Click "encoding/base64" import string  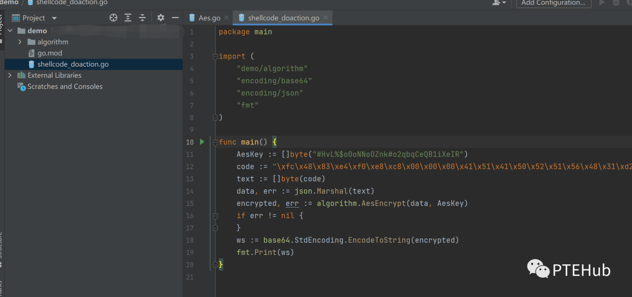274,81
